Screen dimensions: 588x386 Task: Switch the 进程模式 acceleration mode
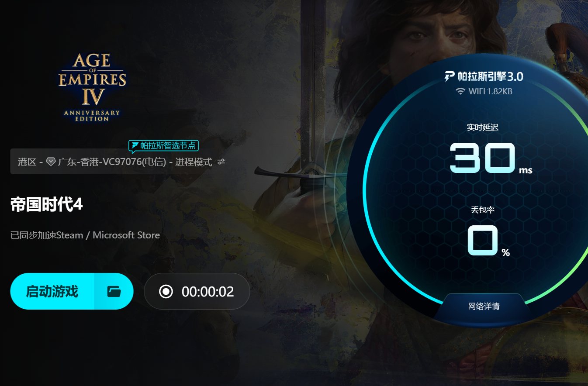point(194,162)
